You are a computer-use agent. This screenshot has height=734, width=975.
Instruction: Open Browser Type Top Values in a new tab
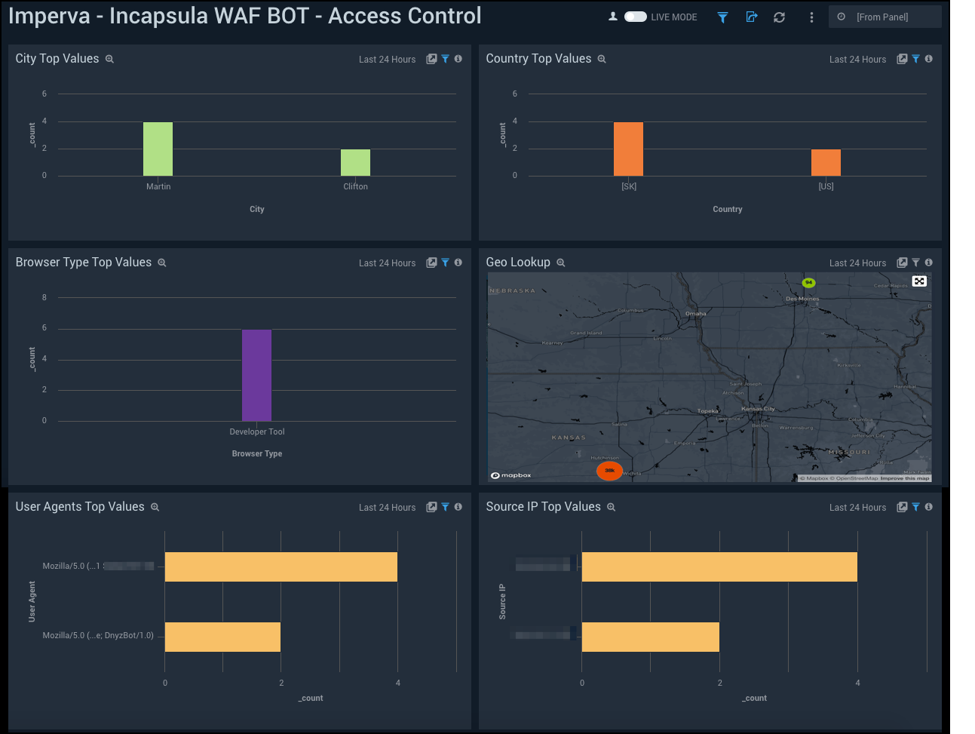click(431, 263)
